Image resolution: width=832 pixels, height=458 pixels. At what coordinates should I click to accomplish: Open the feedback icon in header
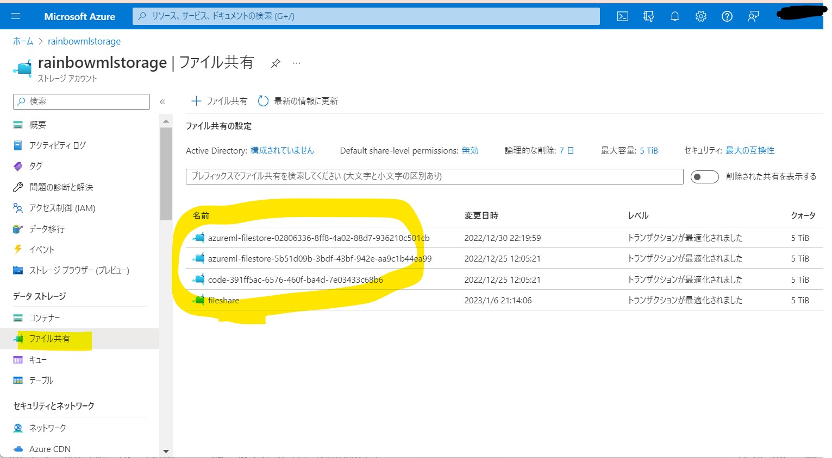tap(753, 16)
